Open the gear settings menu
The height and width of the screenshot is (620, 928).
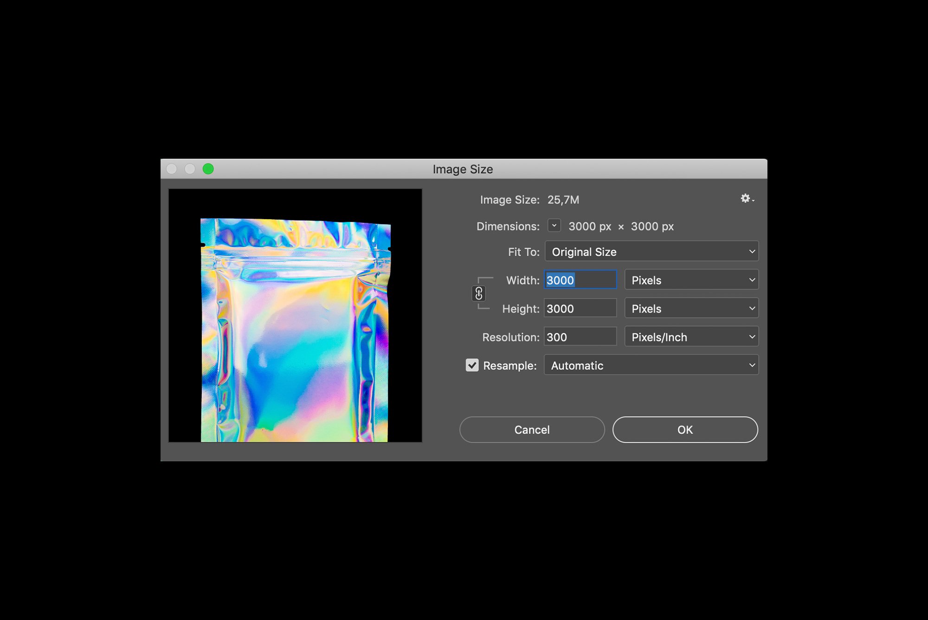click(x=747, y=199)
